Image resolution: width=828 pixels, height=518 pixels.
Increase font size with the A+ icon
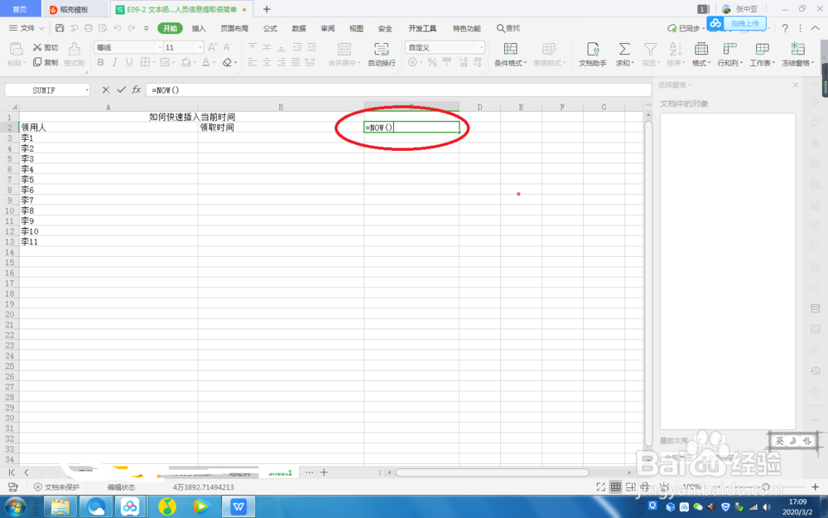click(x=212, y=47)
